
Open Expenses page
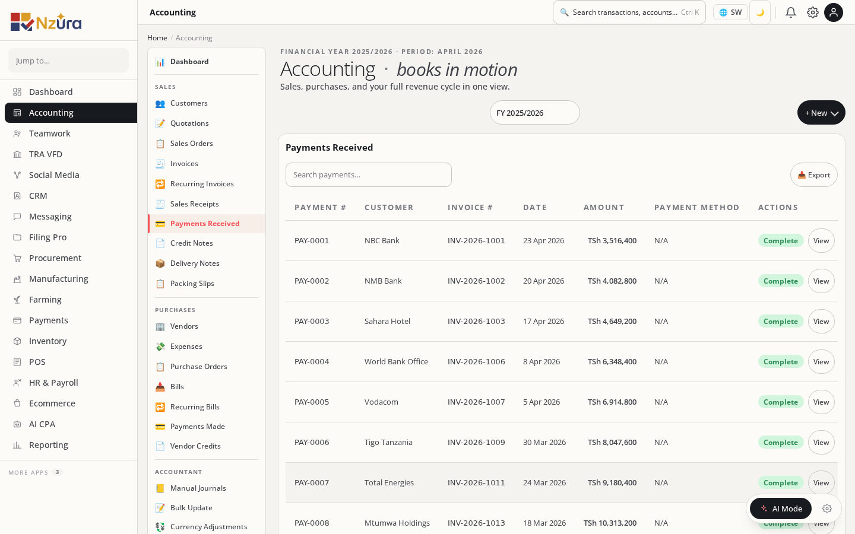click(207, 347)
